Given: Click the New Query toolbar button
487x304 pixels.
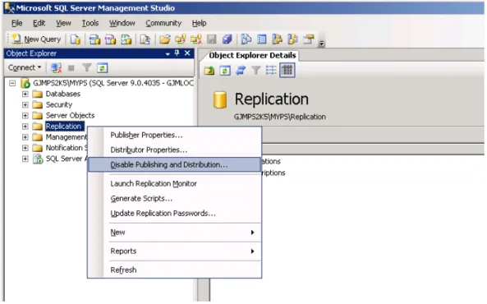Looking at the screenshot, I should pos(36,39).
